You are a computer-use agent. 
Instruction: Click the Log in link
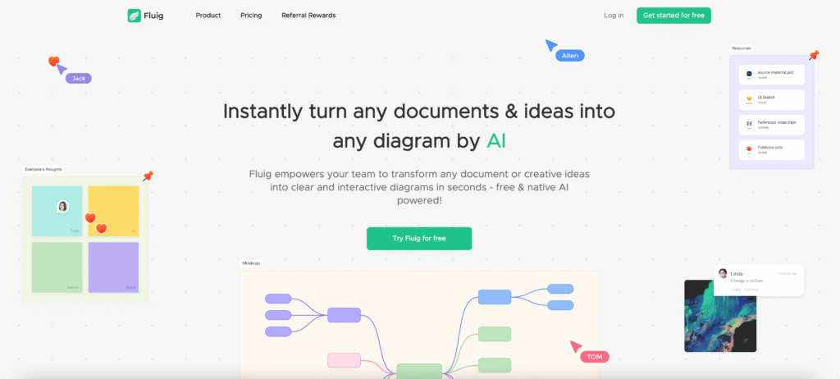pyautogui.click(x=614, y=16)
